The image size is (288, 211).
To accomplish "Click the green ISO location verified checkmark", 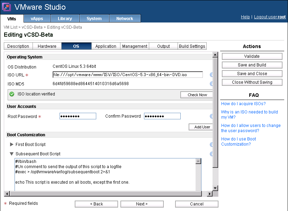I will (12, 94).
